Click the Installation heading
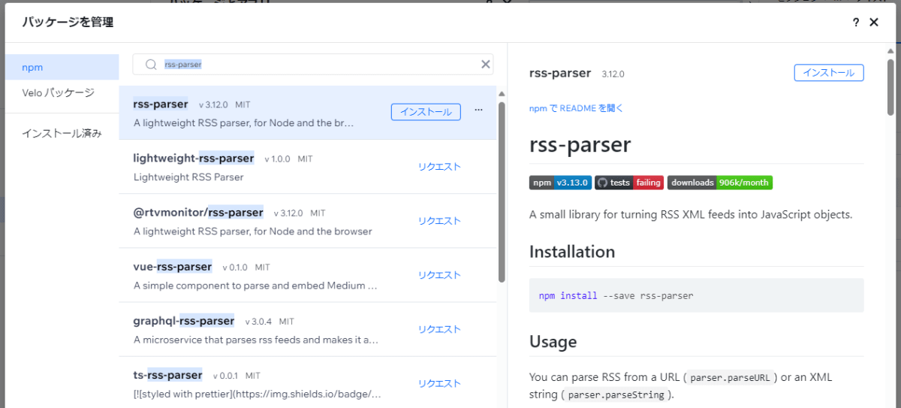Viewport: 901px width, 408px height. [x=572, y=252]
